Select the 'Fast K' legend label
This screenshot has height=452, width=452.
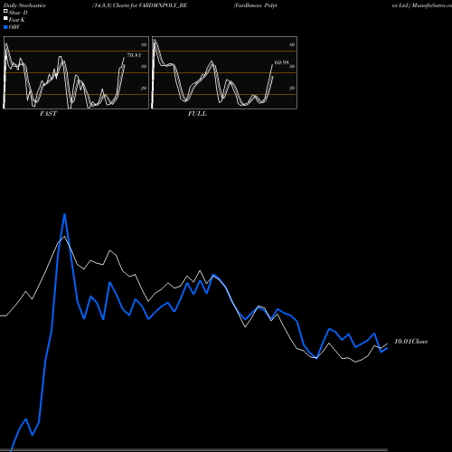click(17, 20)
